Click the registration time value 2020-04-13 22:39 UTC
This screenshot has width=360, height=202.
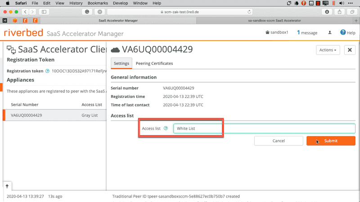coord(183,97)
